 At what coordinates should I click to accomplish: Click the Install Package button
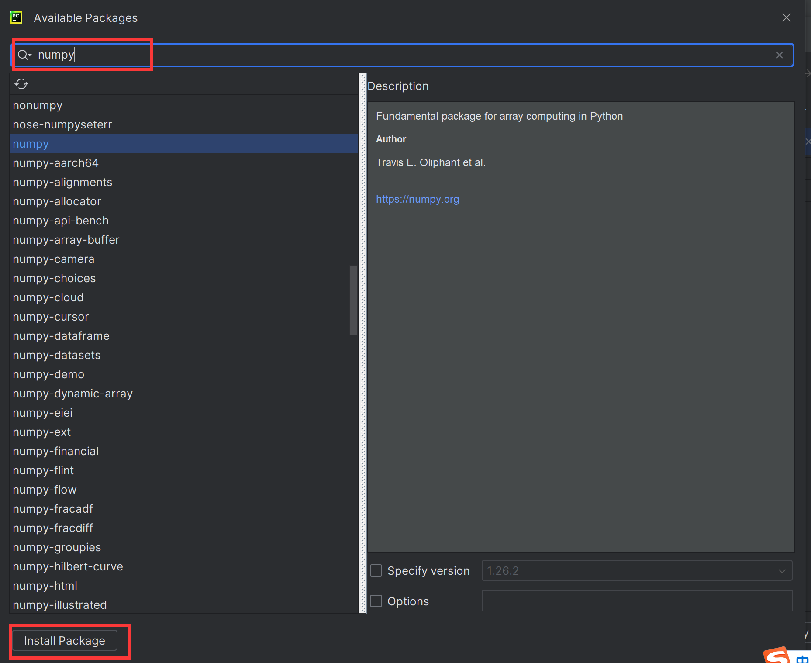coord(65,640)
